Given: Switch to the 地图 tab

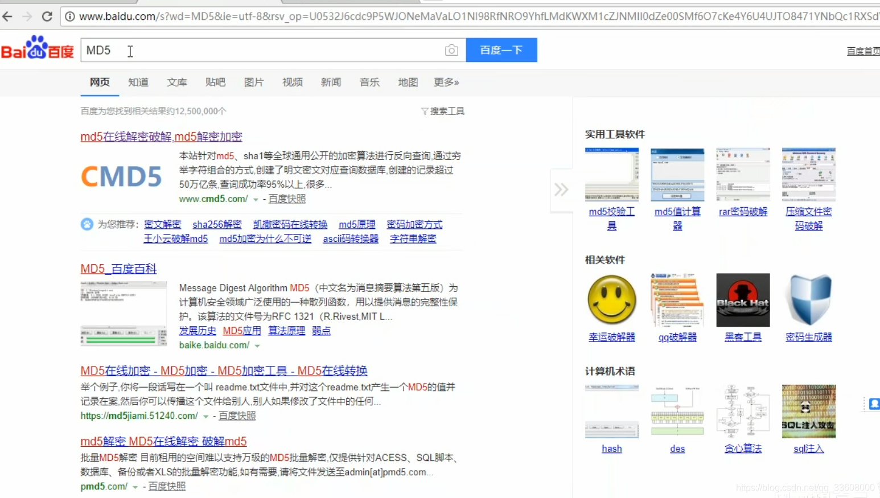Looking at the screenshot, I should pos(408,83).
